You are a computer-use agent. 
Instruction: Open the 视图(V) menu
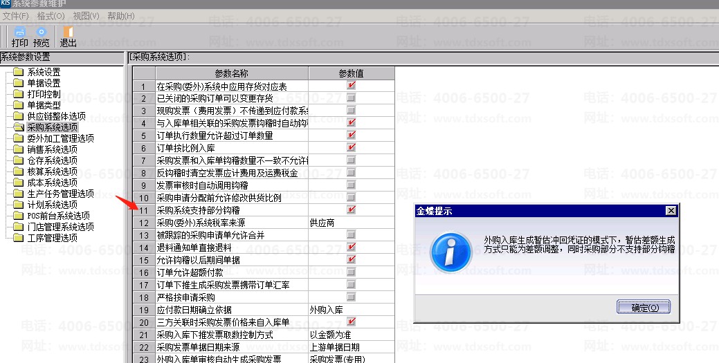[87, 16]
